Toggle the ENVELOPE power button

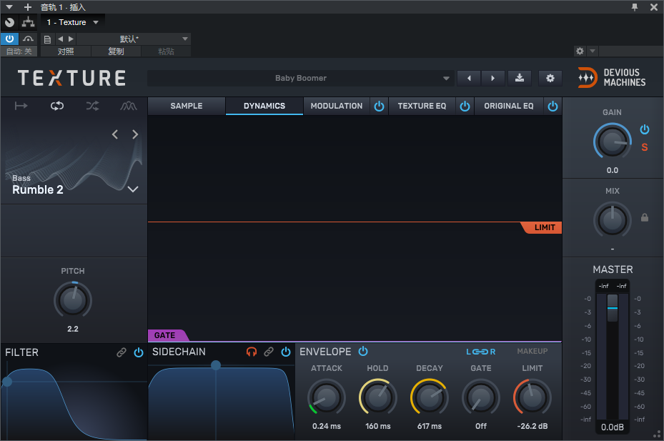click(x=363, y=351)
